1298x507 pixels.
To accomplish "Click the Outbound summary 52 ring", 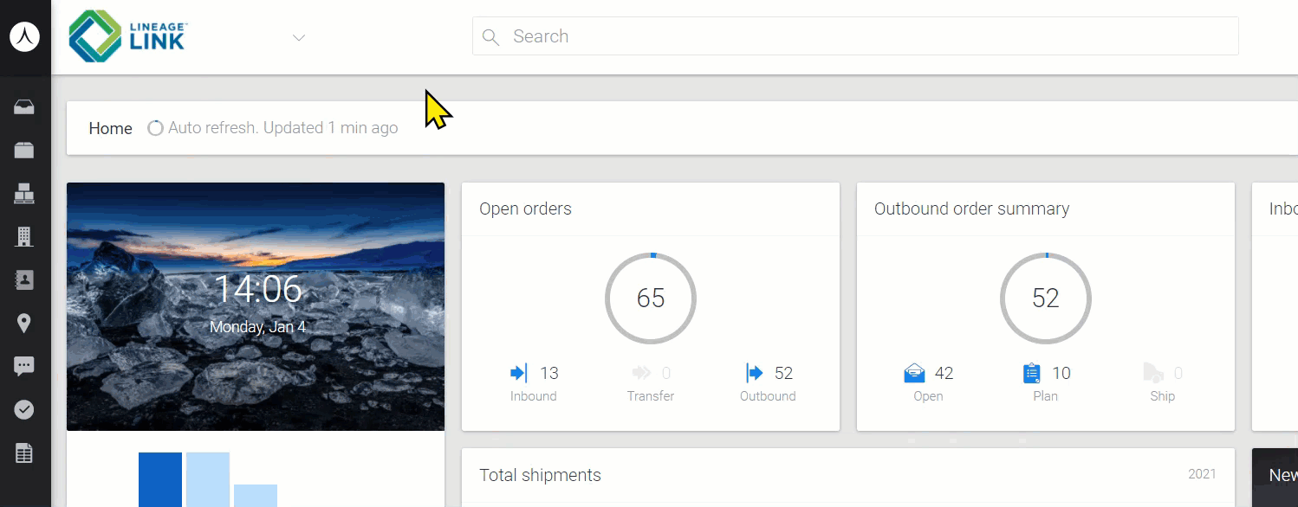I will [x=1046, y=298].
